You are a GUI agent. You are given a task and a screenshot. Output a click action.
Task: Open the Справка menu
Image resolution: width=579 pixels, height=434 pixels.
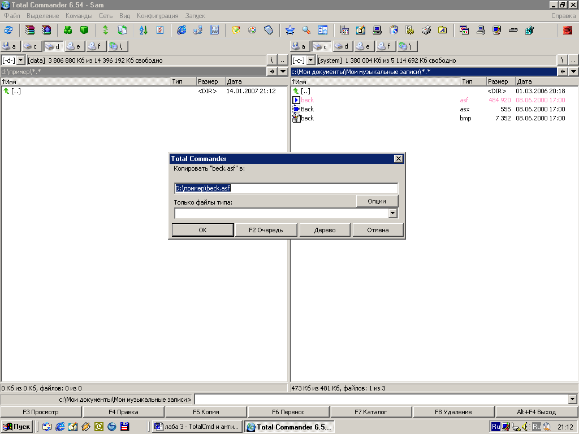coord(563,16)
